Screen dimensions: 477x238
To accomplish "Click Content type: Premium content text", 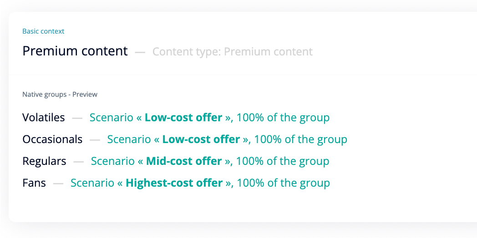I will [x=233, y=52].
